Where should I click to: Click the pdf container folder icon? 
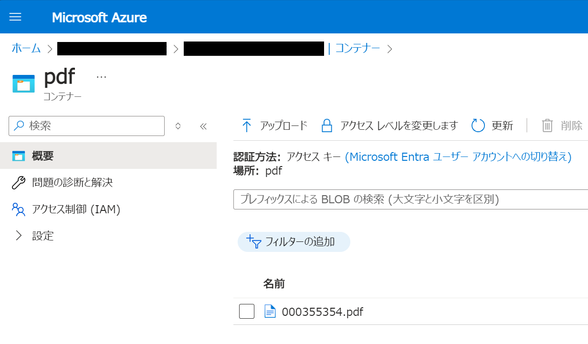pyautogui.click(x=23, y=83)
